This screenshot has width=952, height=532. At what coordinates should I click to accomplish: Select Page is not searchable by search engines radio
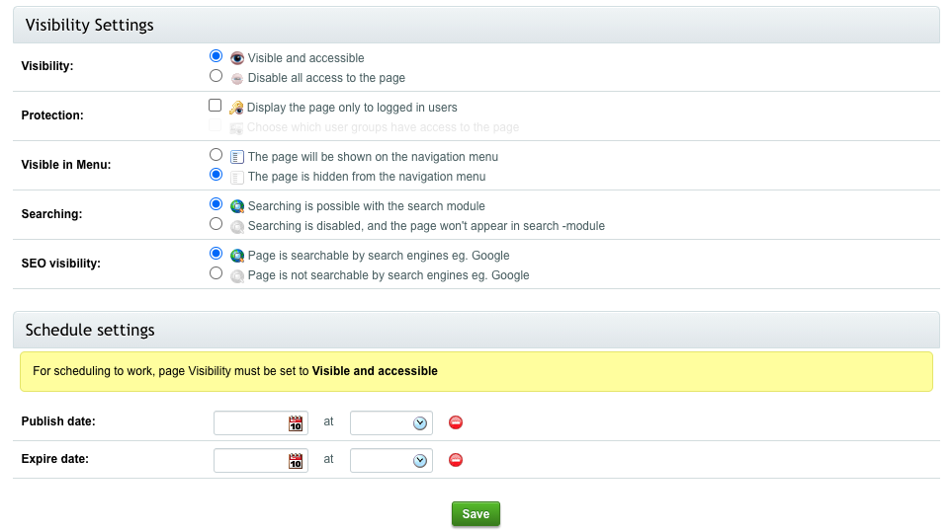[216, 273]
